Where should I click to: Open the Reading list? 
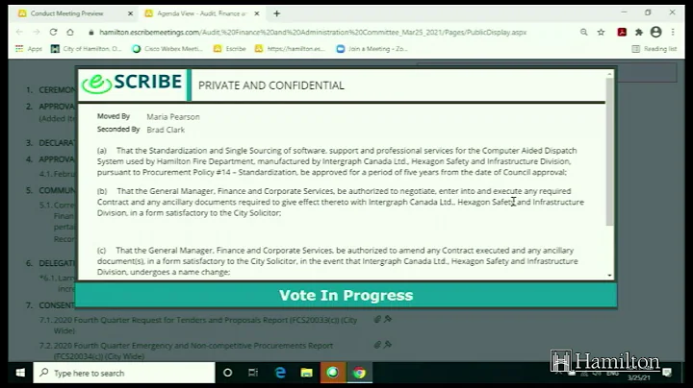654,49
